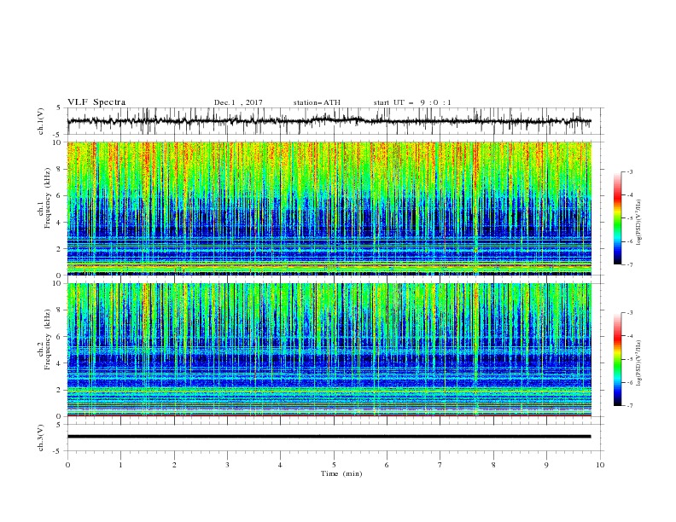Click the ch.1 frequency axis "8" tick label
Image resolution: width=676 pixels, height=522 pixels.
click(61, 169)
